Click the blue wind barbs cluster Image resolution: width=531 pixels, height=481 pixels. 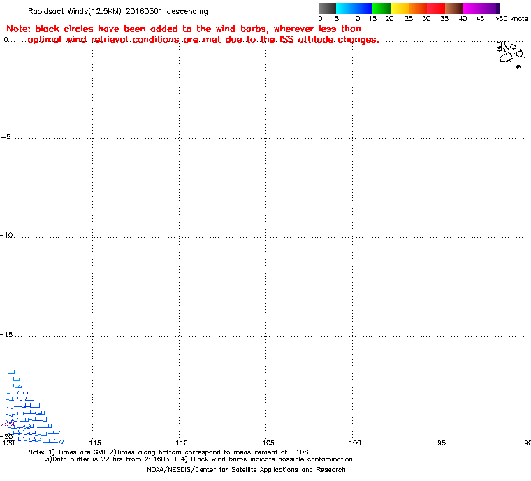click(34, 407)
